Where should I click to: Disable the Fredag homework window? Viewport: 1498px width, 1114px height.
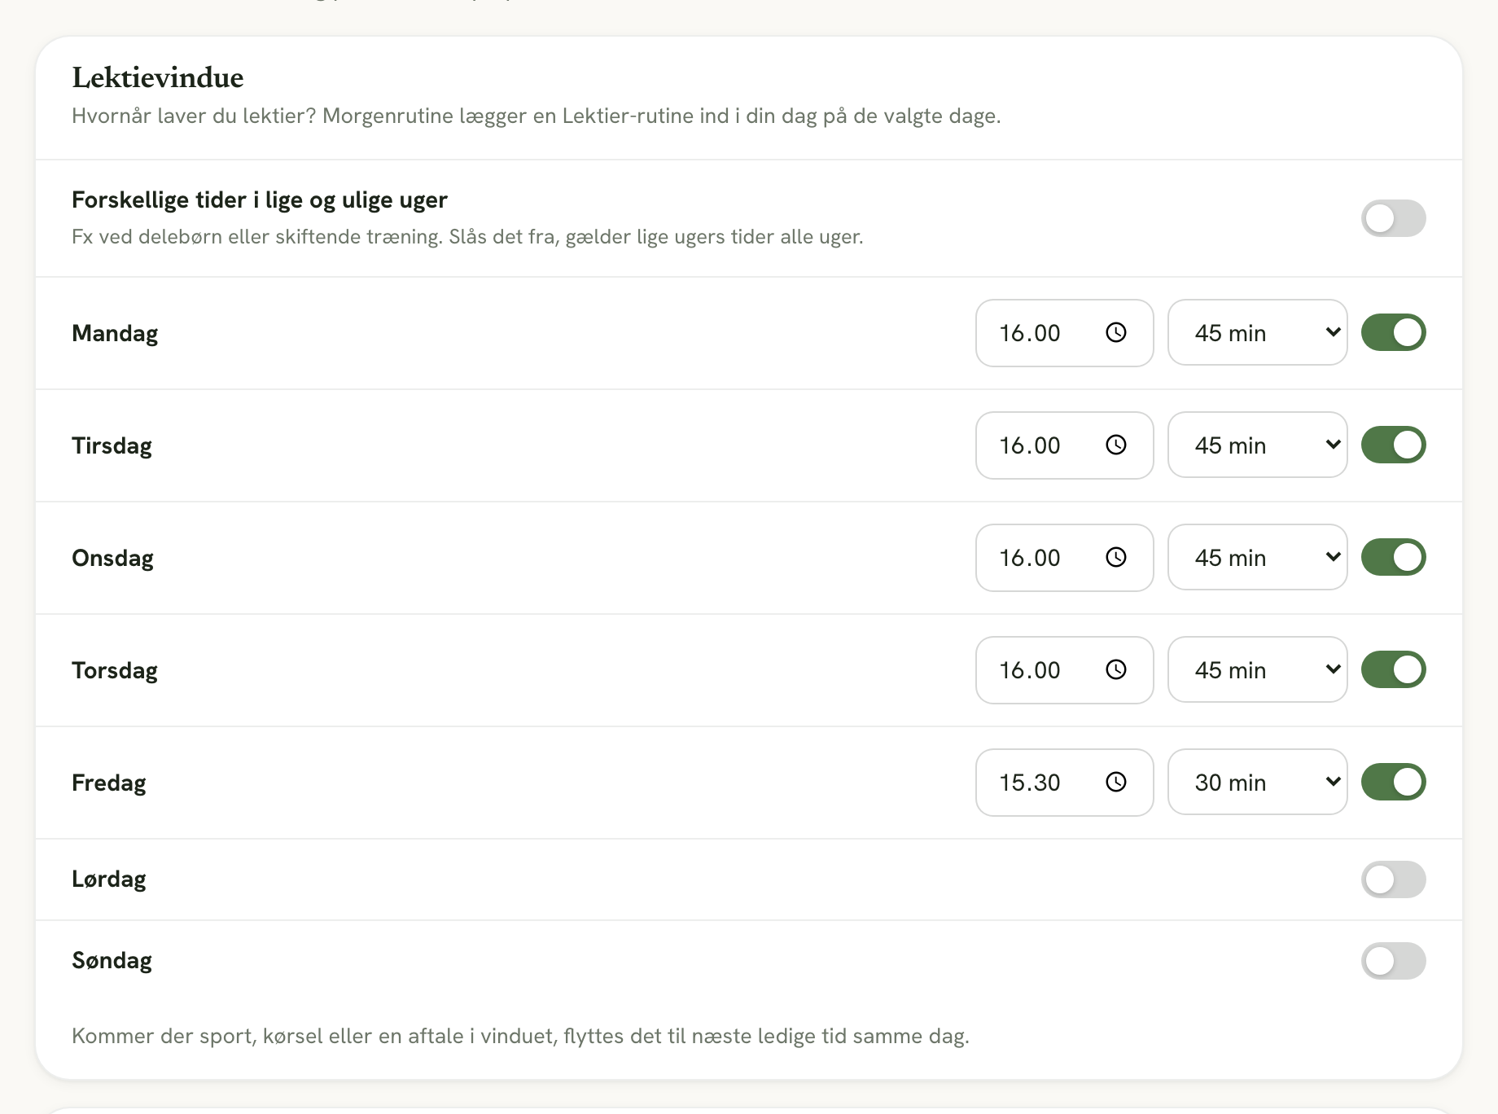coord(1393,782)
